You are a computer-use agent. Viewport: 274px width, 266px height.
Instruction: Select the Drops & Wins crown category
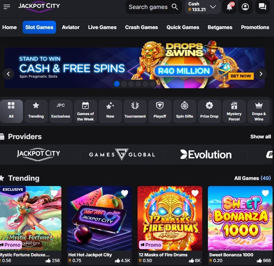pyautogui.click(x=259, y=111)
